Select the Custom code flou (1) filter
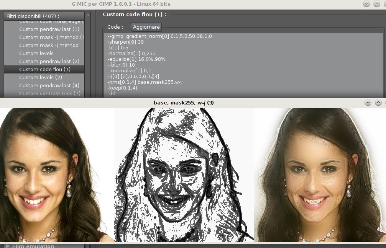 (x=44, y=69)
